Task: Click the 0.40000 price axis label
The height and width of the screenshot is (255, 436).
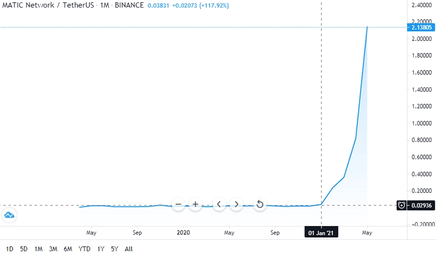Action: click(422, 174)
